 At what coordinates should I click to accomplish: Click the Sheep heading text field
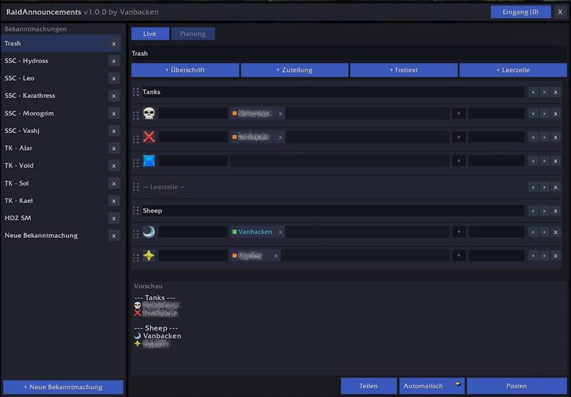pos(333,210)
